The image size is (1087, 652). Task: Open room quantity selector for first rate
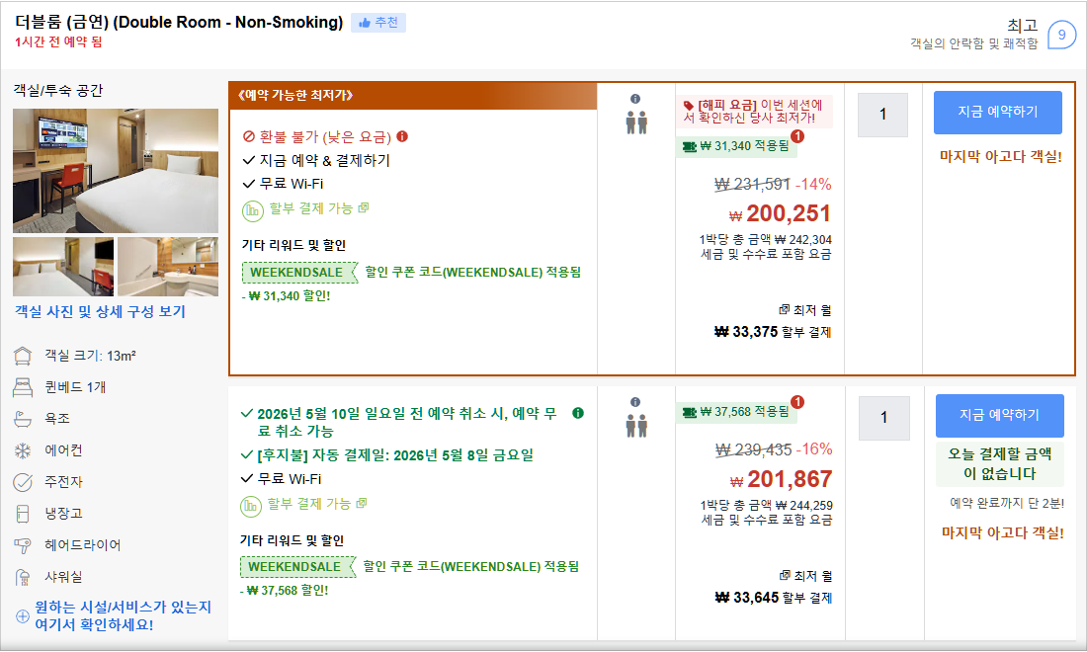tap(882, 115)
